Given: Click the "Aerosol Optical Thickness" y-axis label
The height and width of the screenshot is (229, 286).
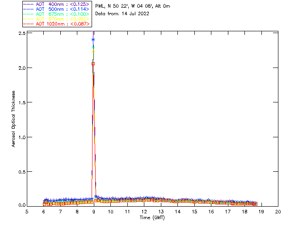Looking at the screenshot, I should (x=13, y=119).
